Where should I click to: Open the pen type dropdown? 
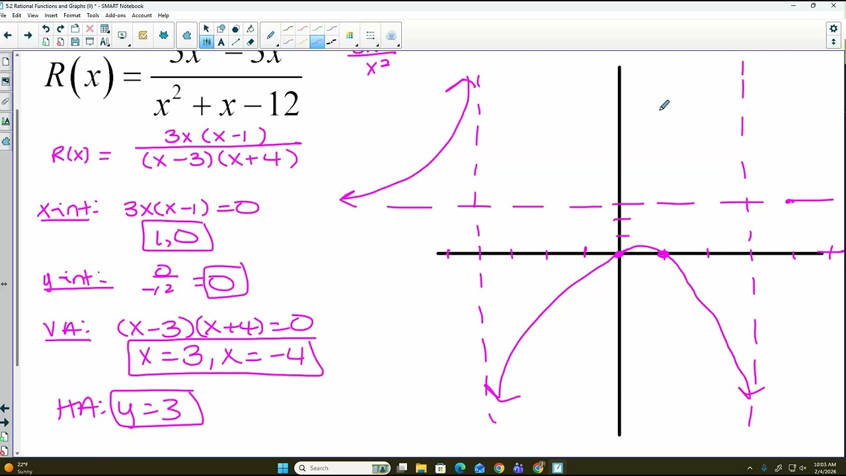click(270, 35)
